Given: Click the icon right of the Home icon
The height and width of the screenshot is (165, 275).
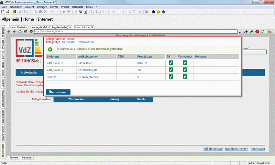Looking at the screenshot, I should [x=25, y=32].
